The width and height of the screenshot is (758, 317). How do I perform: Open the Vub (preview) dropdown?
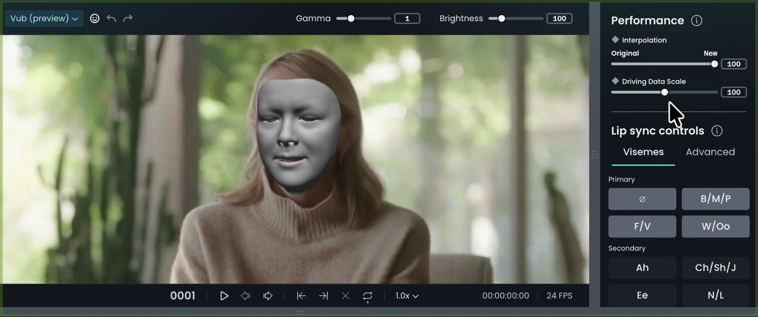pos(44,19)
